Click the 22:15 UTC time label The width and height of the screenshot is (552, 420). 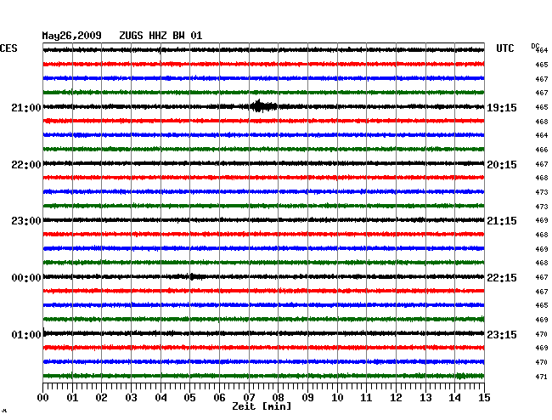pos(502,278)
